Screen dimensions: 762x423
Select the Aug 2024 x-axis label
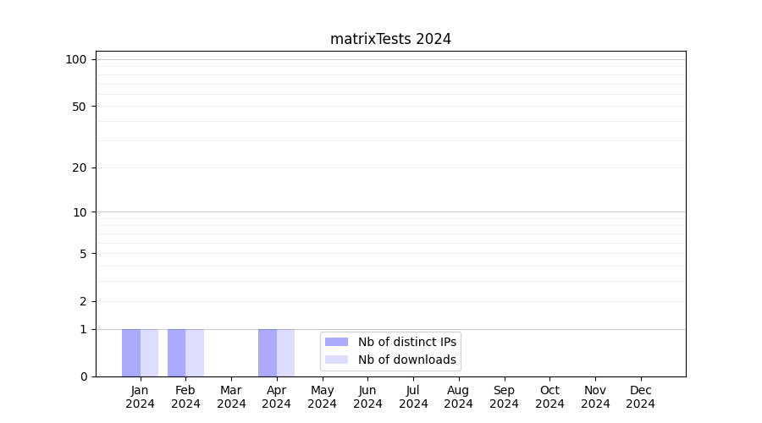coord(458,397)
